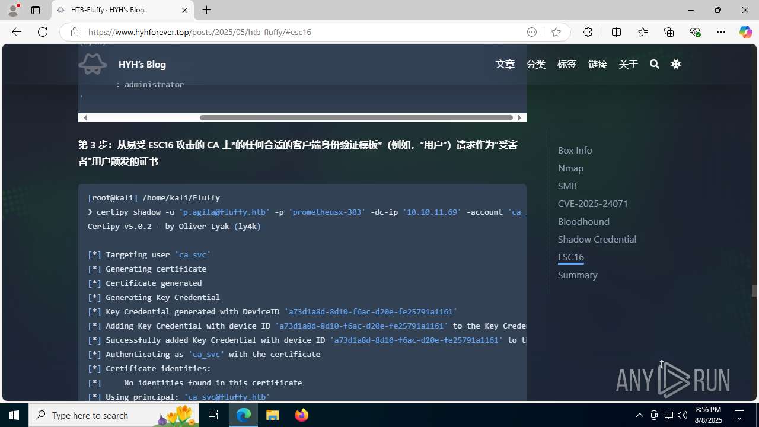The image size is (759, 427).
Task: Open 标签 menu item
Action: (567, 64)
